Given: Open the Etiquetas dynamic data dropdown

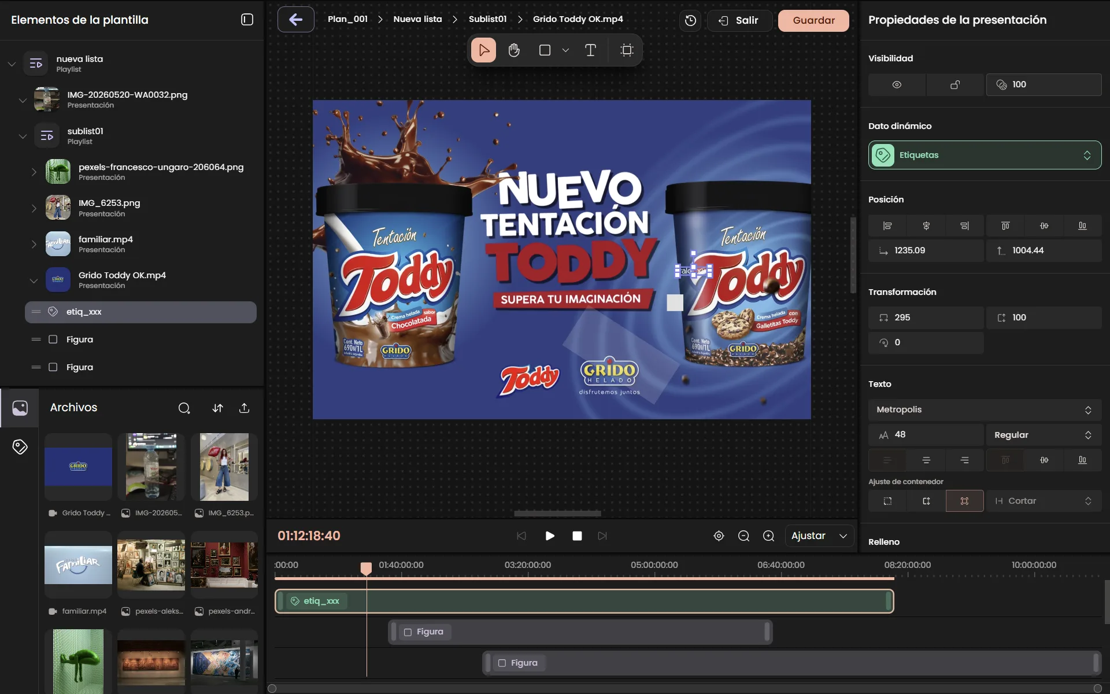Looking at the screenshot, I should tap(985, 155).
